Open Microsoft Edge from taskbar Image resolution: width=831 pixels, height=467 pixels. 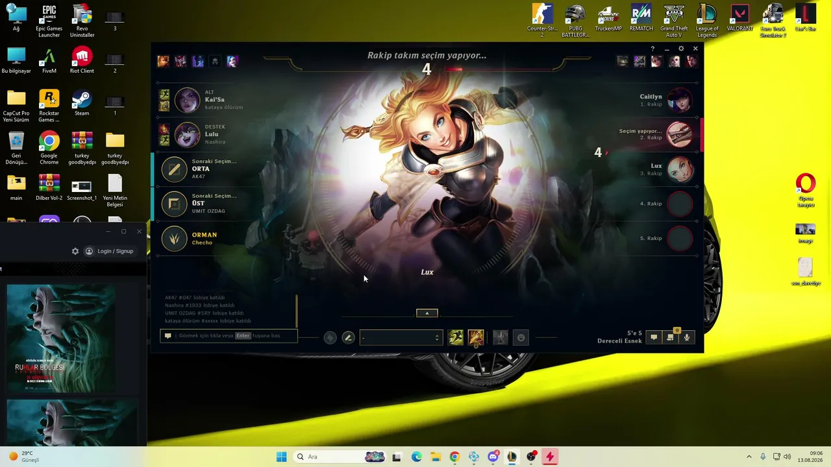coord(416,457)
